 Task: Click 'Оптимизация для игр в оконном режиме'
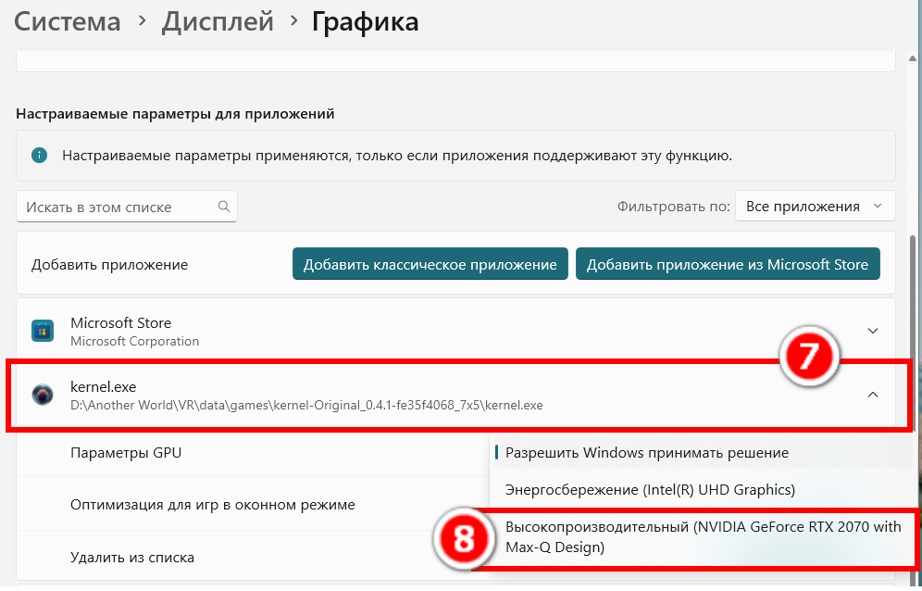click(212, 505)
